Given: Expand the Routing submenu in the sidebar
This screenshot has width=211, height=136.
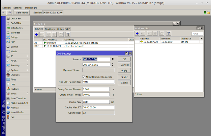Looking at the screenshot, I should (27, 65).
